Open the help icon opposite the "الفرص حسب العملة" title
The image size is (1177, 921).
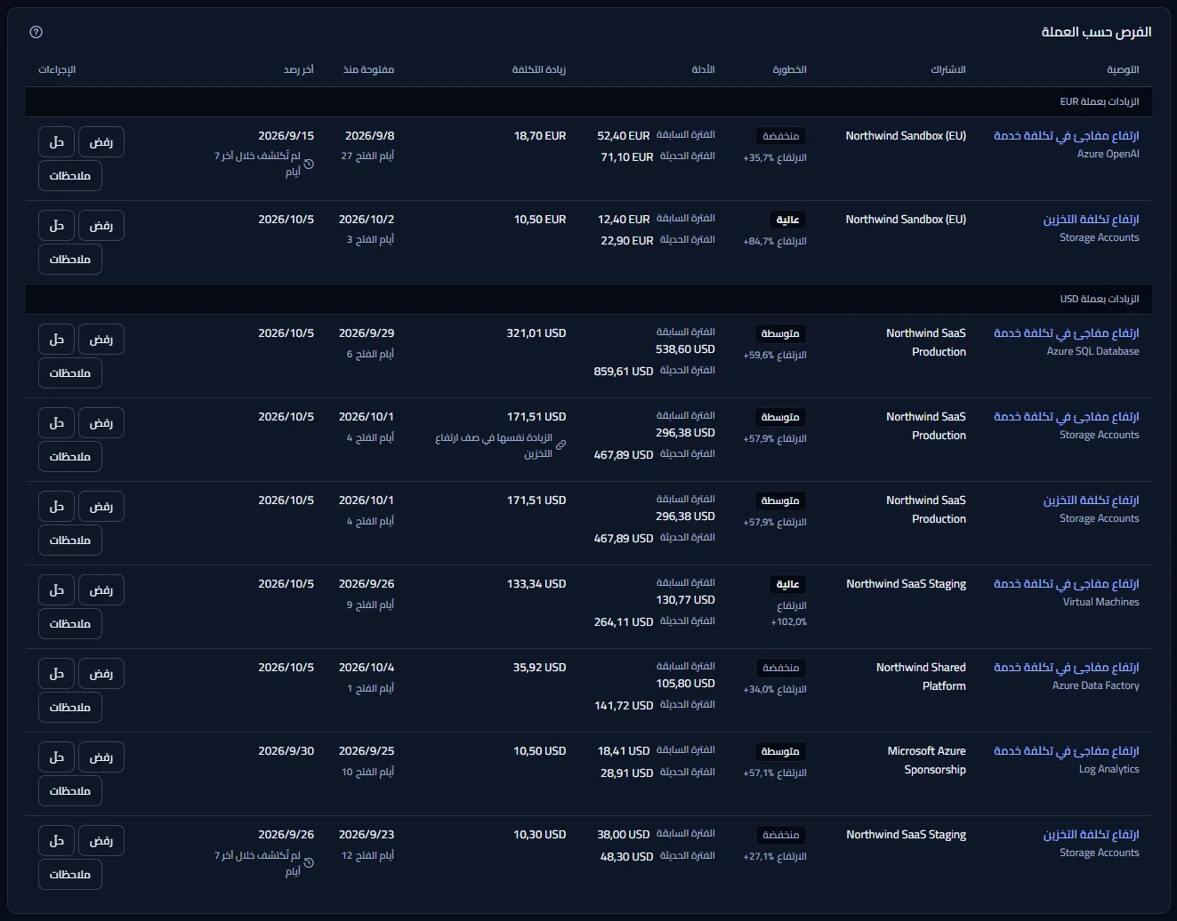tap(36, 32)
